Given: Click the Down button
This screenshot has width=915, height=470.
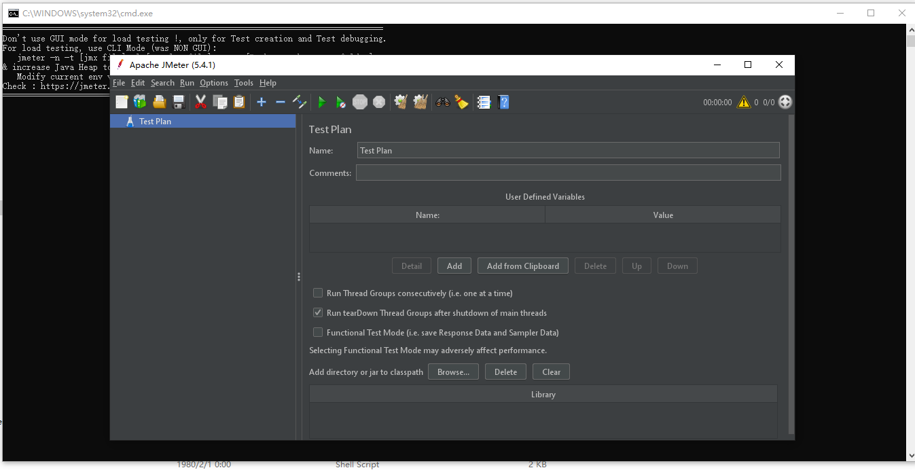Looking at the screenshot, I should 677,266.
